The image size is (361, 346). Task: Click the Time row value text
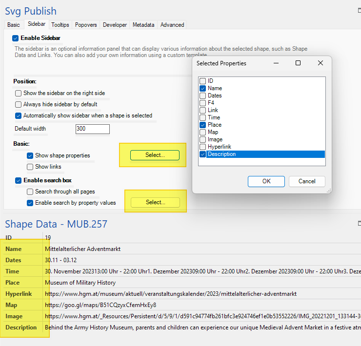[203, 271]
